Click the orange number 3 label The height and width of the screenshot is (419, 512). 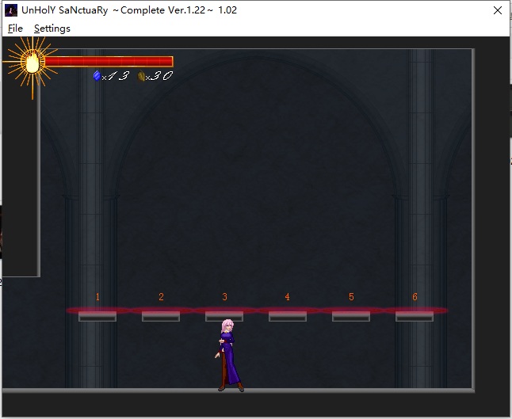(224, 297)
